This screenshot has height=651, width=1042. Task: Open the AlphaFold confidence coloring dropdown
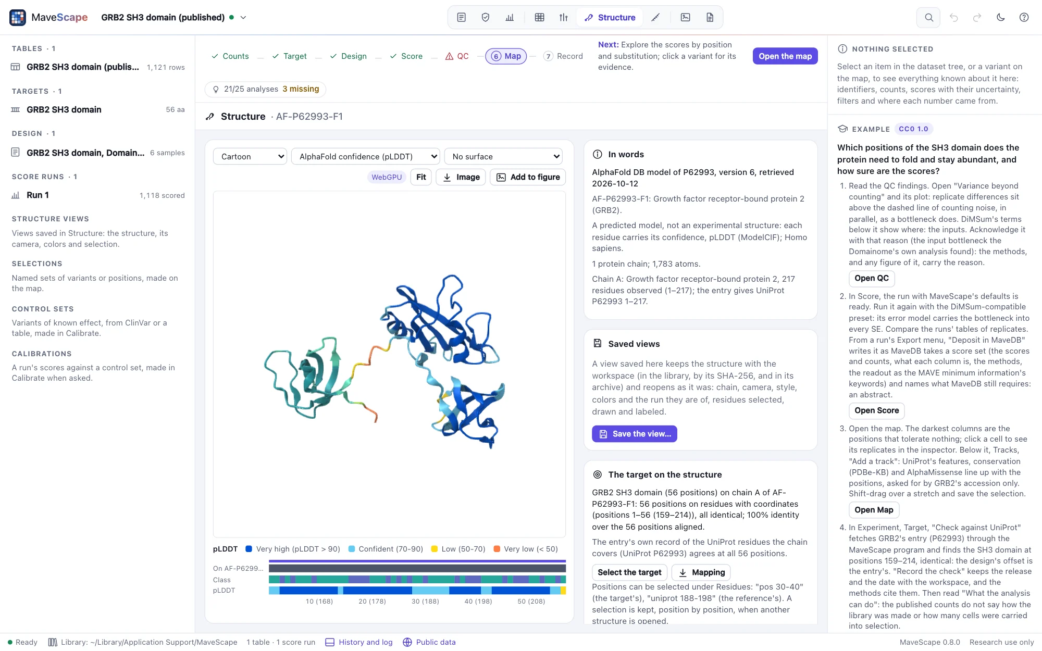click(366, 156)
